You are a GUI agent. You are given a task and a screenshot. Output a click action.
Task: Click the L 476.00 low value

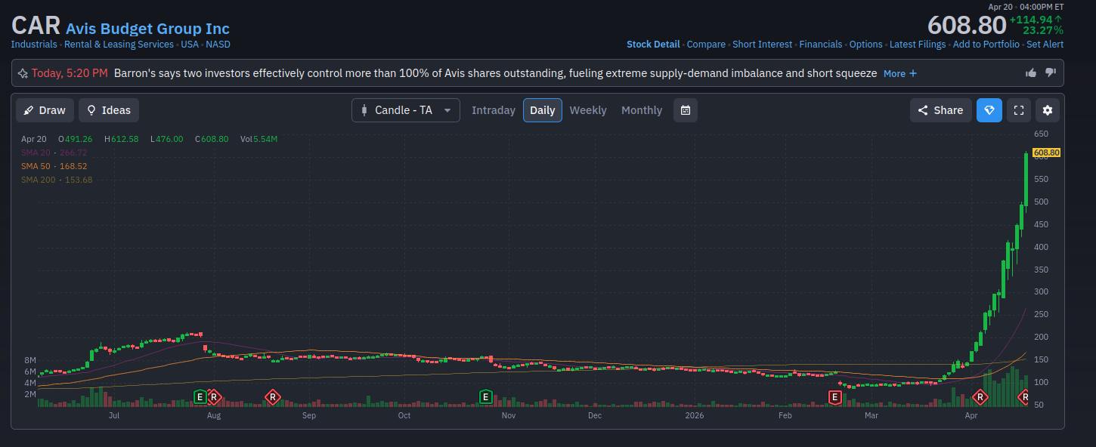pos(166,139)
